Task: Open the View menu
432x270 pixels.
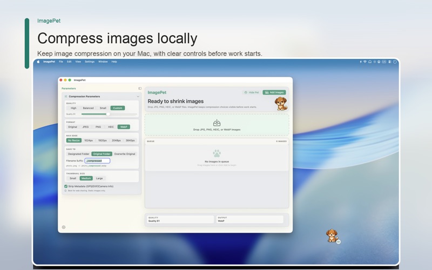Action: tap(78, 62)
